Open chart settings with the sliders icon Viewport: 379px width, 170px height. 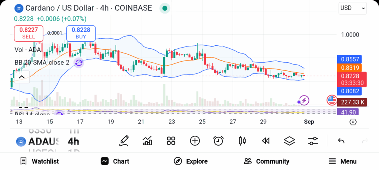click(313, 140)
